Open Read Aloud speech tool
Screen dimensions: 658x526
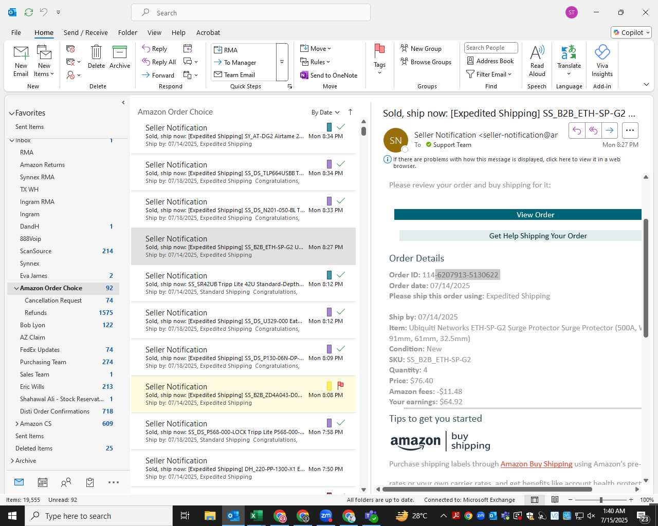click(x=537, y=61)
